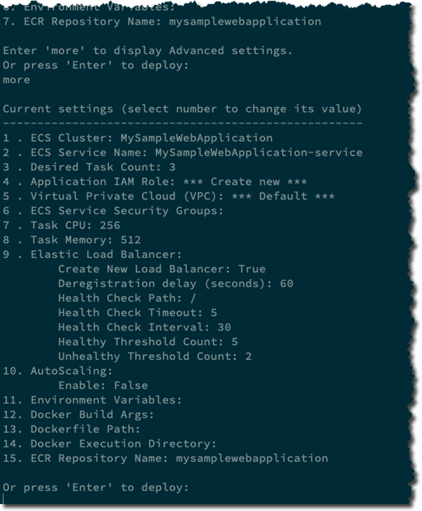Click the typed 'more' command text
The height and width of the screenshot is (511, 422).
[17, 80]
